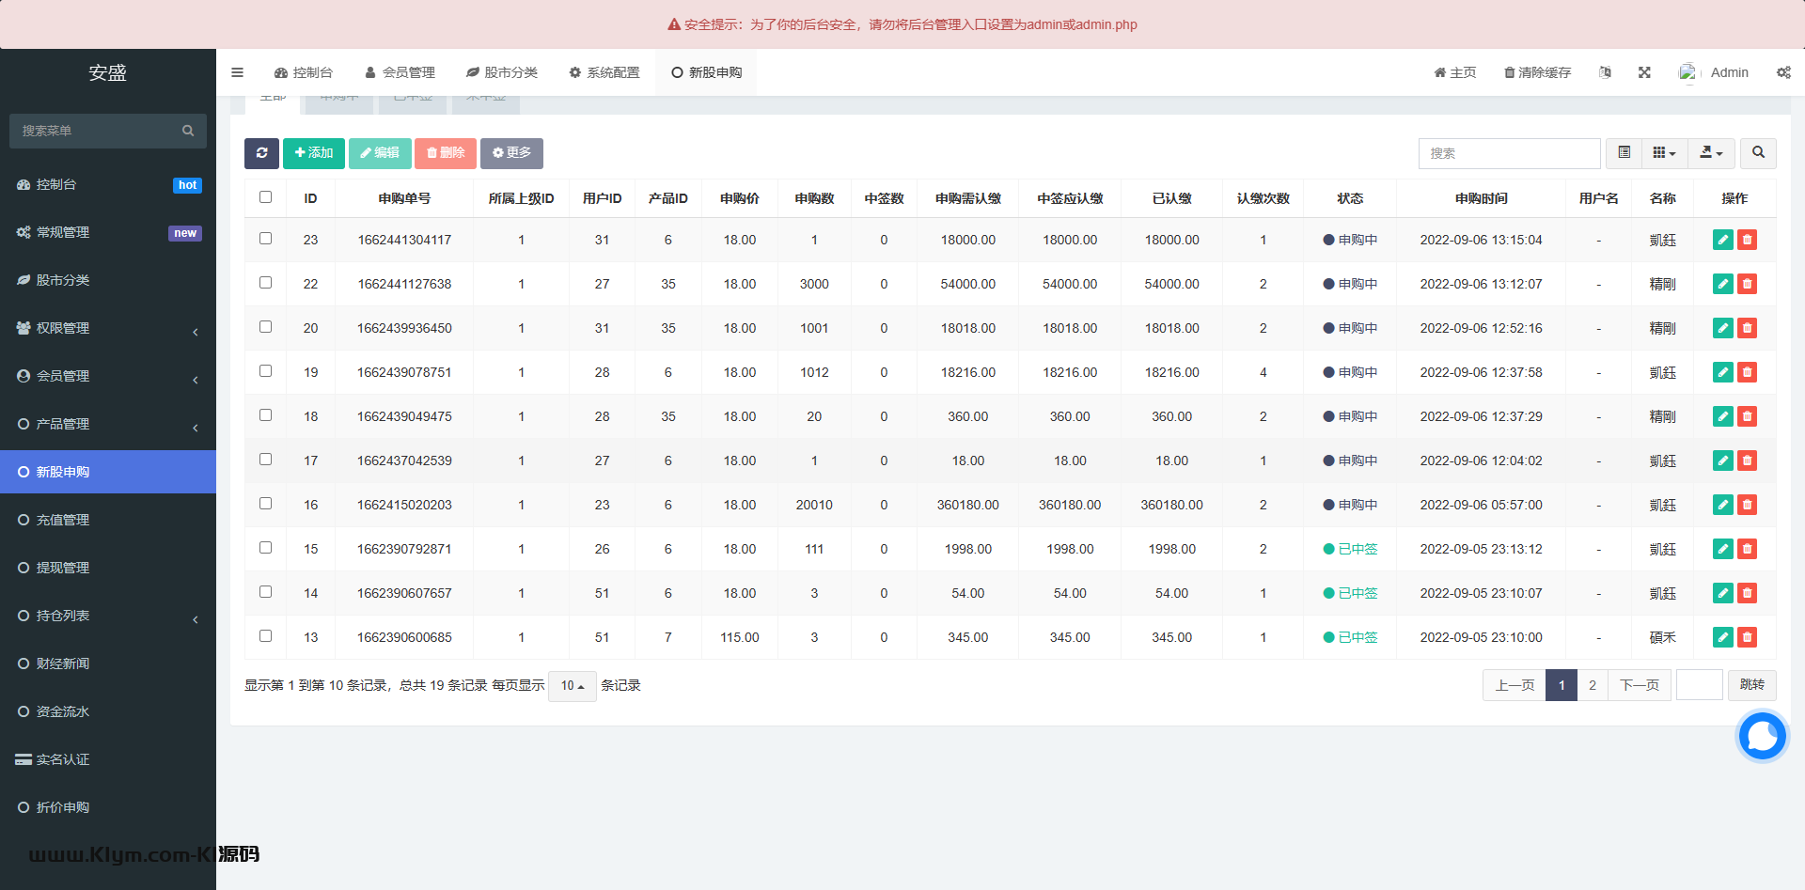The width and height of the screenshot is (1805, 890).
Task: Expand the 权限管理 sidebar menu
Action: pyautogui.click(x=108, y=328)
